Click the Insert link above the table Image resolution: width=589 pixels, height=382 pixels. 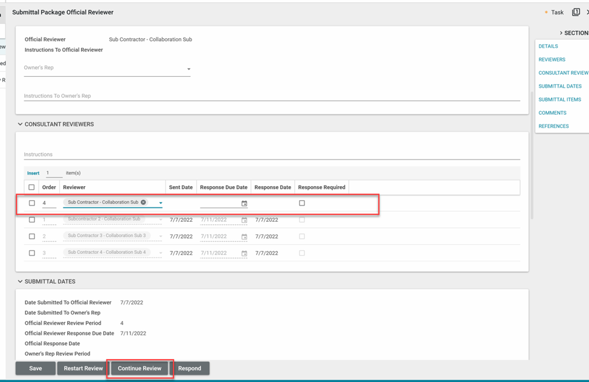[33, 173]
